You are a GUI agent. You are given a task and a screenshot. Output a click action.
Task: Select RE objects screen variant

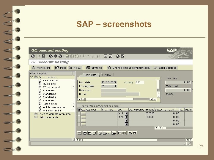[x=49, y=84]
